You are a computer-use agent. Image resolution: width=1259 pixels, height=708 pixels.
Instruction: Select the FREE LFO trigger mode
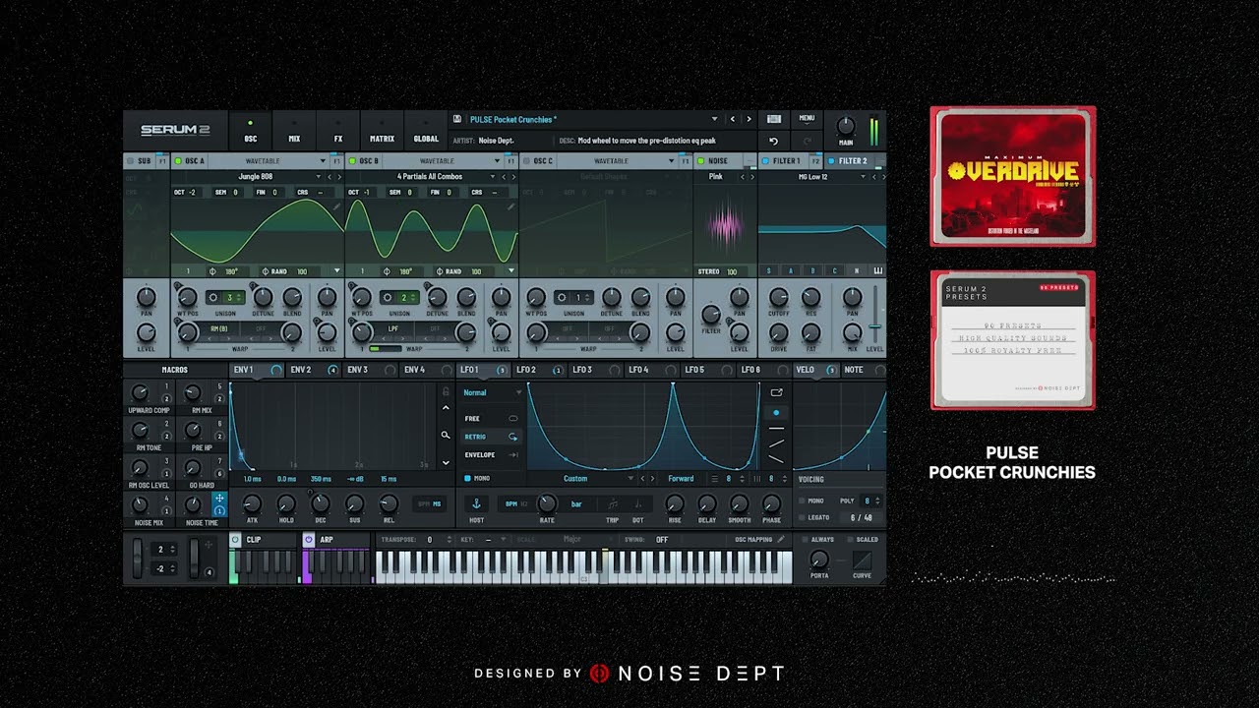[491, 418]
